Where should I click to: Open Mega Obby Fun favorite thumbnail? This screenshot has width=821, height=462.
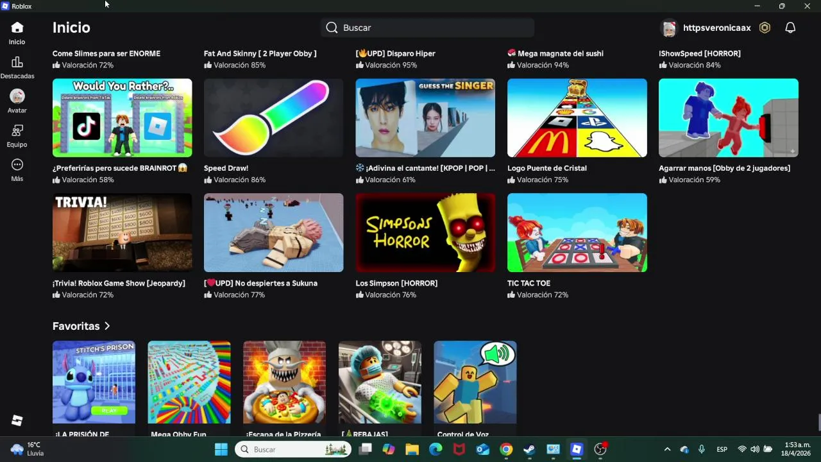click(x=189, y=382)
